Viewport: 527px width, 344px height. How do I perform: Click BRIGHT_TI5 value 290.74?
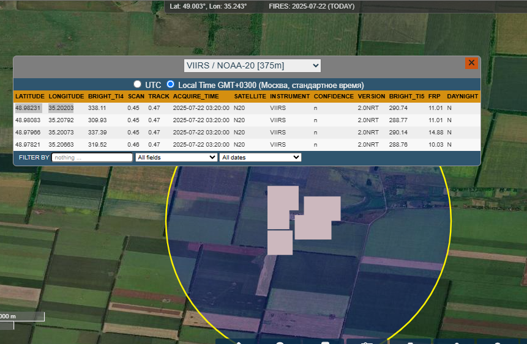pos(398,108)
